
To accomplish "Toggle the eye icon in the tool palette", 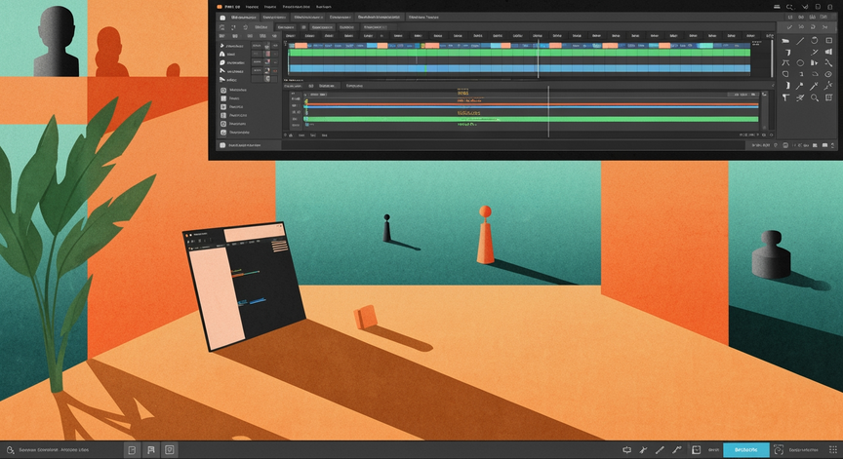I will pos(828,74).
